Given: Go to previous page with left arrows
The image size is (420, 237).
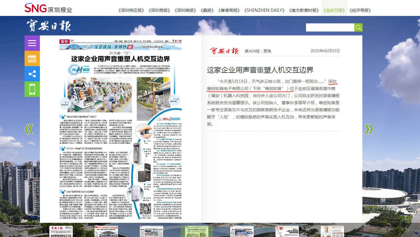Looking at the screenshot, I should click(x=29, y=129).
